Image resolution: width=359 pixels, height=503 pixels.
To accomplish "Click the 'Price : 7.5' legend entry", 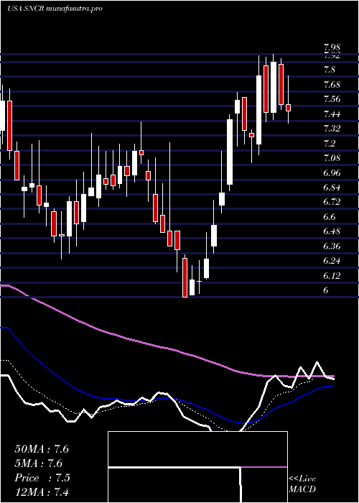I will point(42,478).
